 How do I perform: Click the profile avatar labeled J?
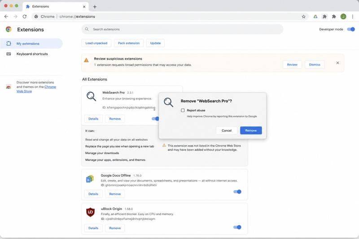coord(343,17)
